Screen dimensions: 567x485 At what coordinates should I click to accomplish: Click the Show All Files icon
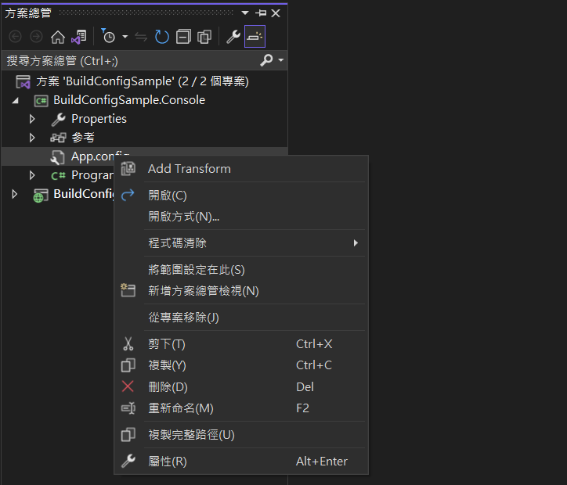pyautogui.click(x=204, y=37)
